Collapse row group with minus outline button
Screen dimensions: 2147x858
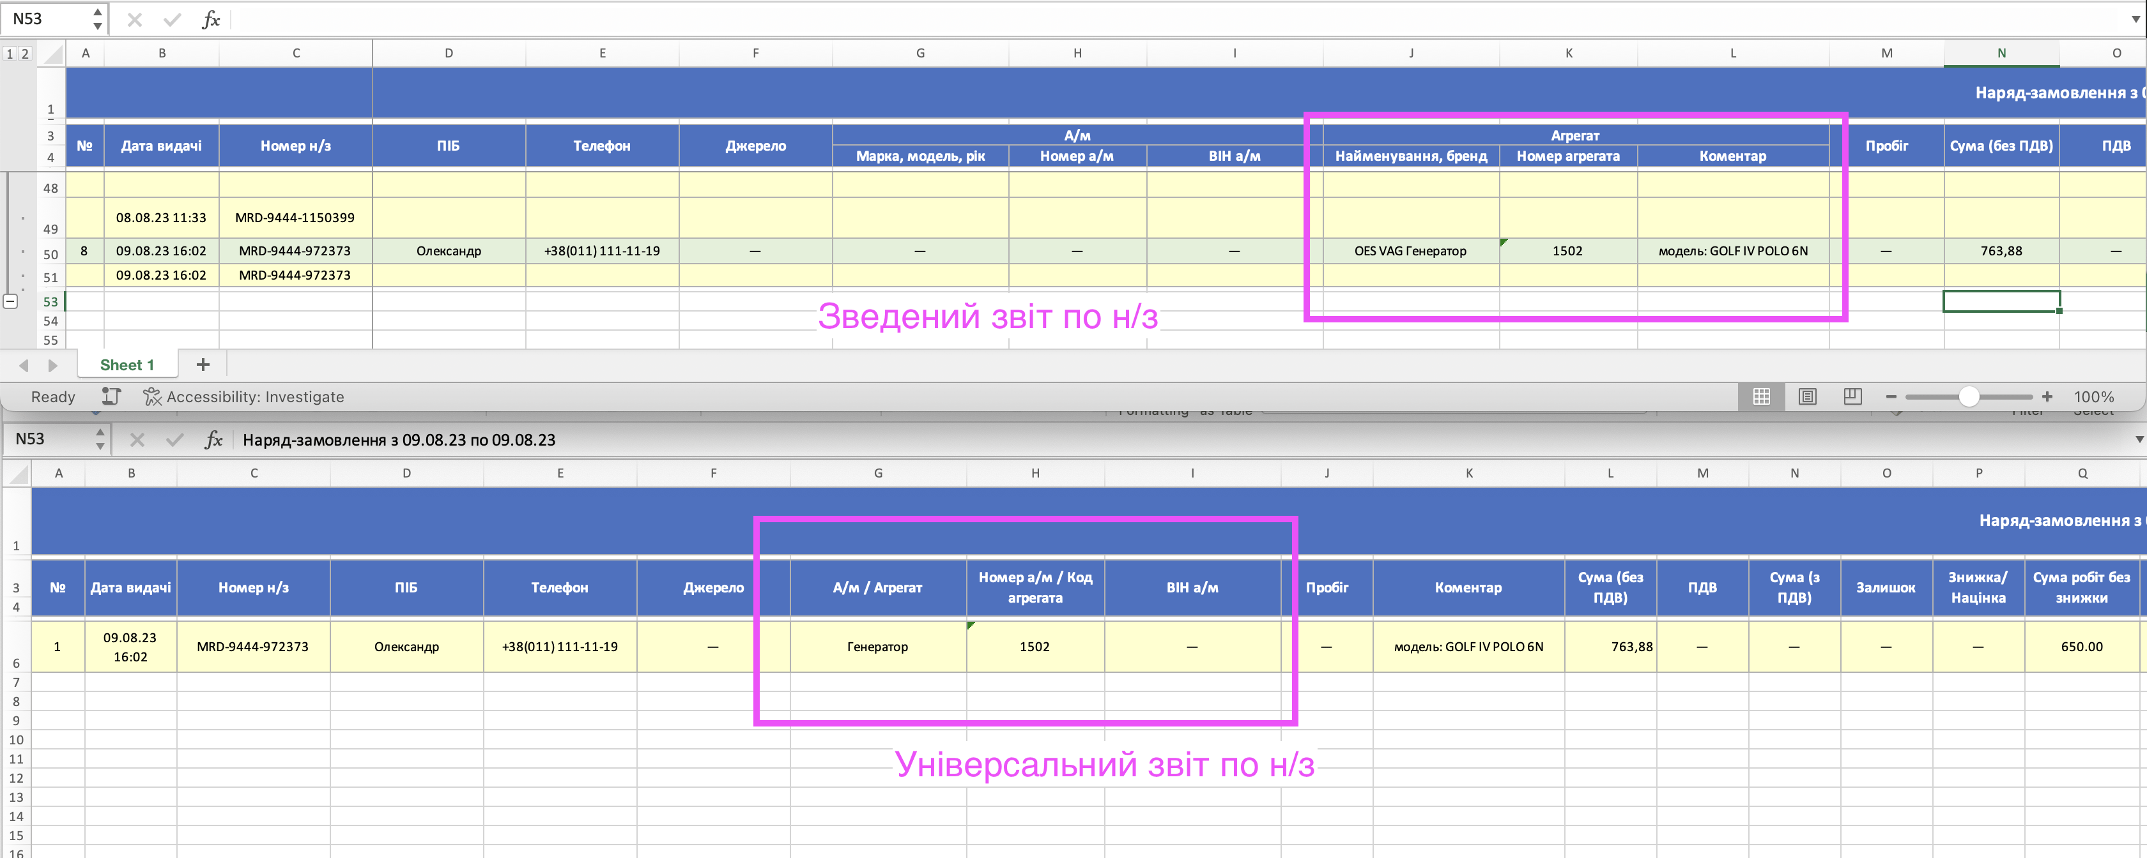[11, 301]
